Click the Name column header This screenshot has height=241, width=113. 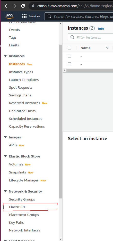coord(85,48)
